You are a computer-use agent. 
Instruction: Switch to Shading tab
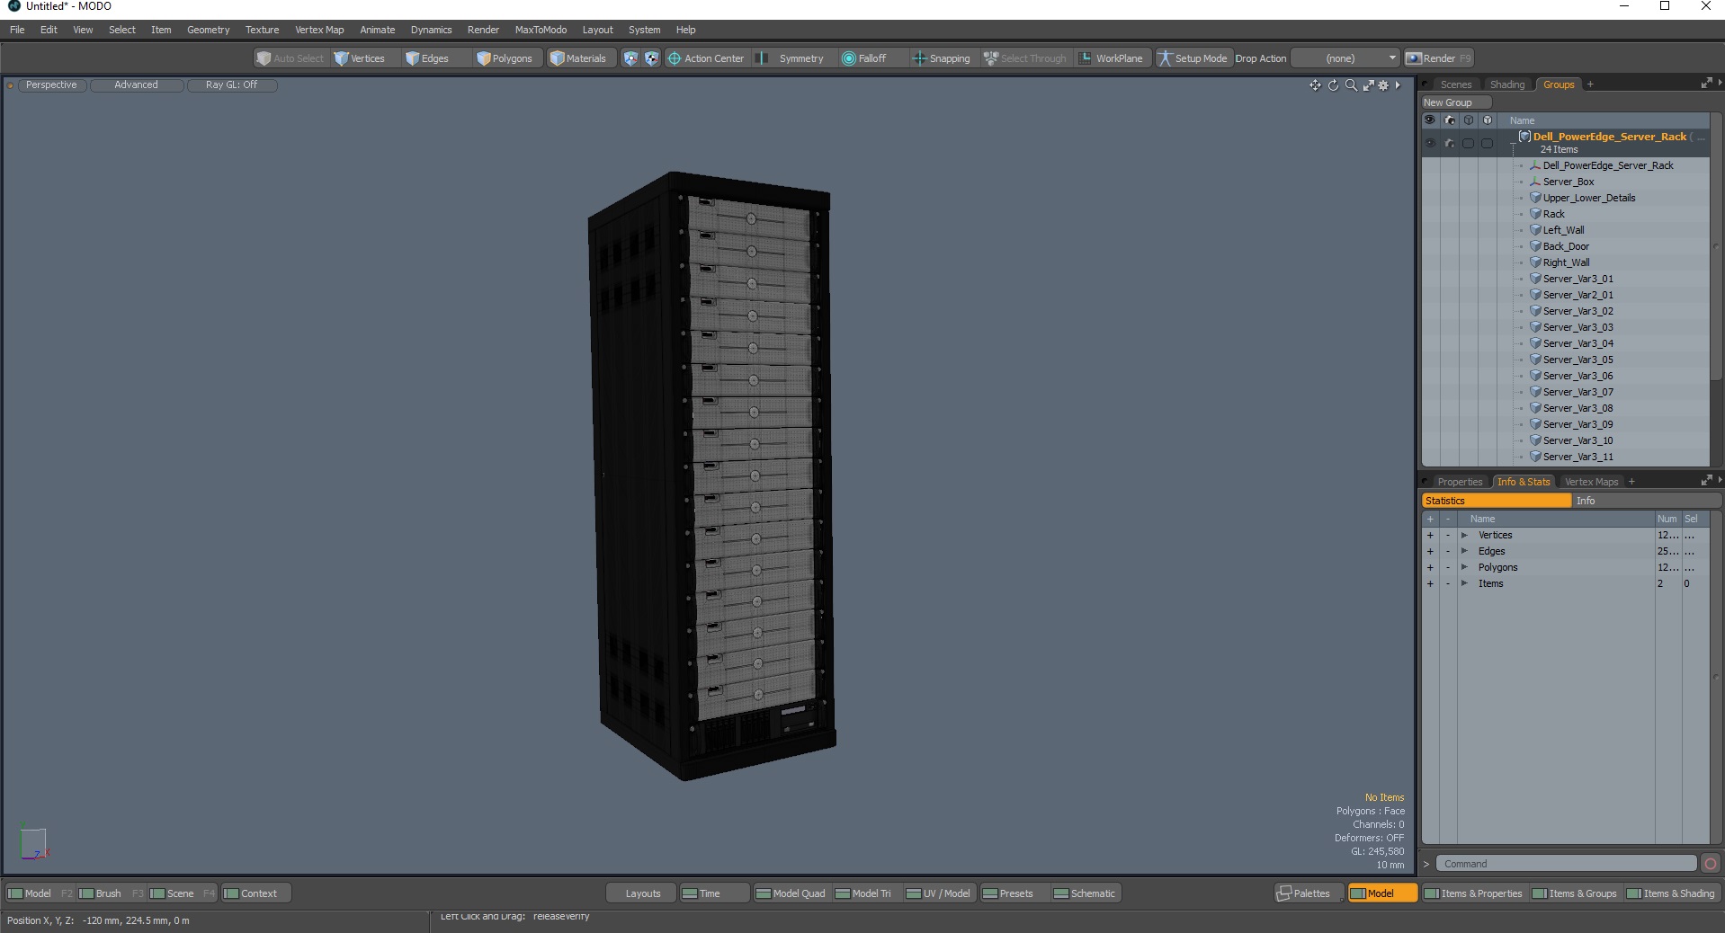tap(1507, 84)
